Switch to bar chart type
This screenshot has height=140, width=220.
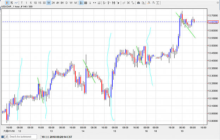coord(12,3)
